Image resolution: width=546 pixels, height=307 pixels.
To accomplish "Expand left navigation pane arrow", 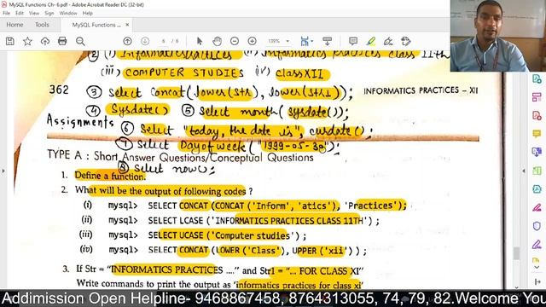I will [3, 171].
